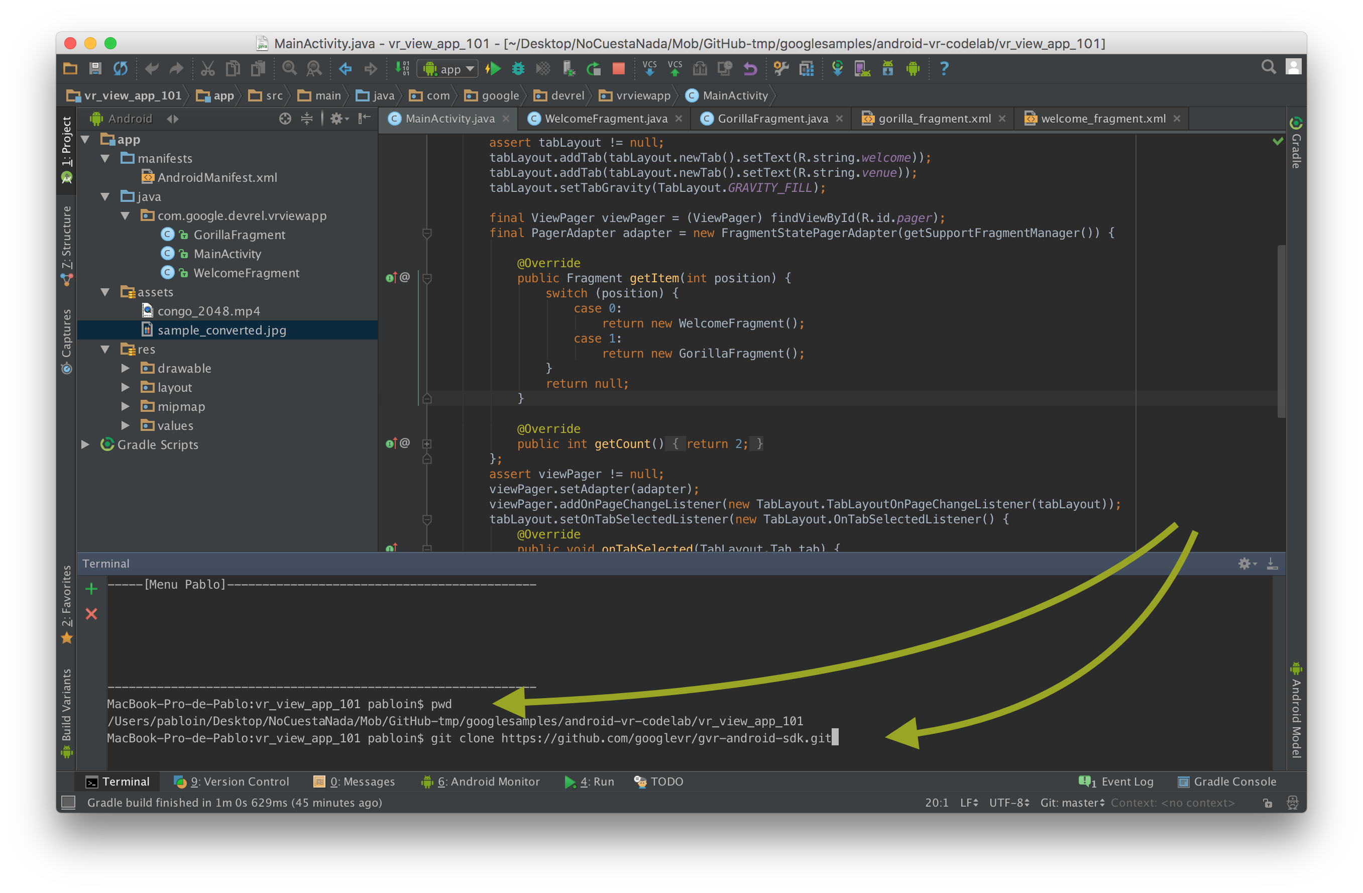Click the editor vertical scrollbar
Viewport: 1363px width, 893px height.
click(1281, 331)
